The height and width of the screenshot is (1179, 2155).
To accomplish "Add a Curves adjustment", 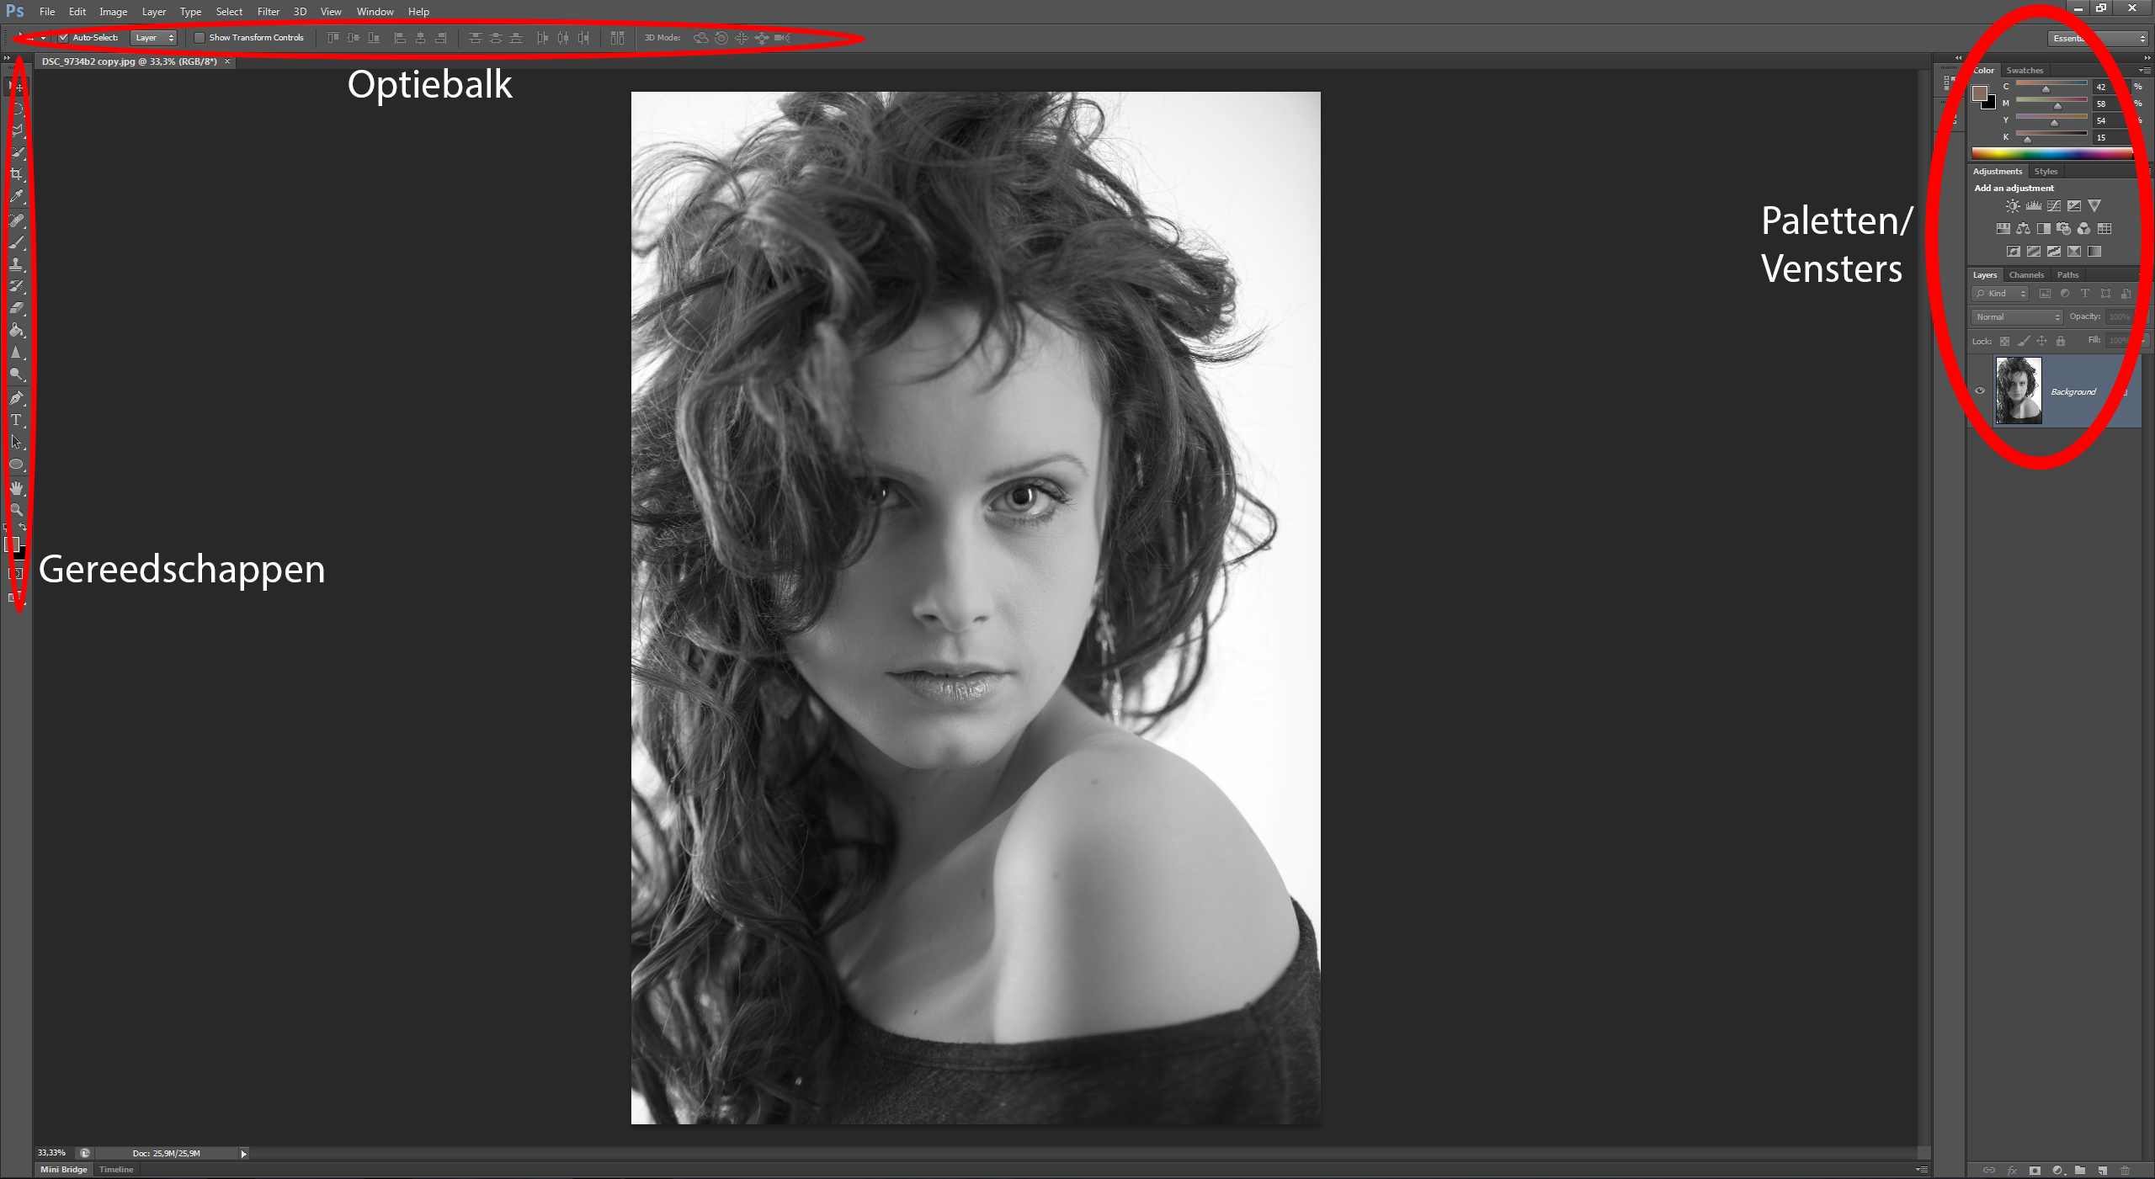I will coord(2054,205).
